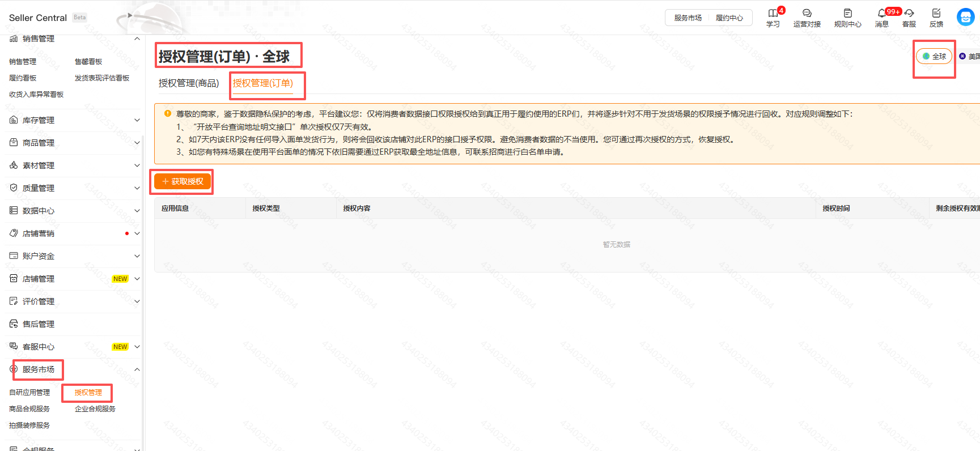Switch region to 美国
This screenshot has height=451, width=980.
coord(970,56)
